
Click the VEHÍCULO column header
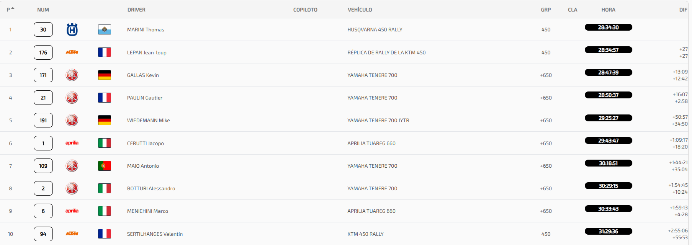[x=360, y=10]
